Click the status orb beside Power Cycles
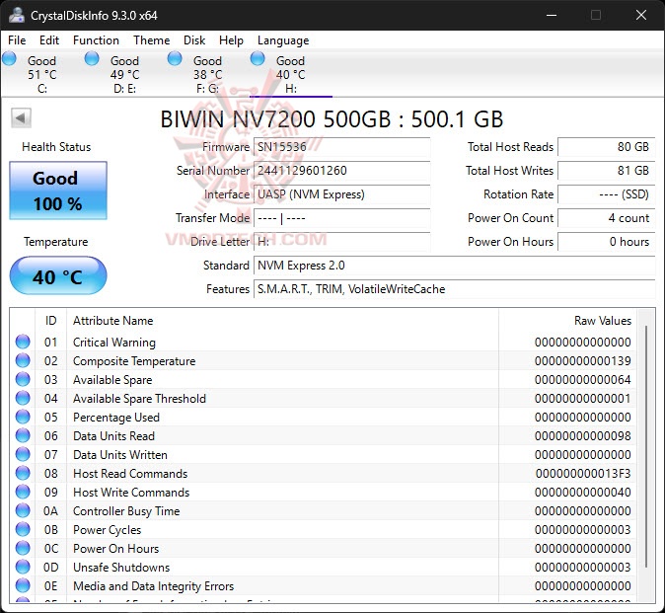665x613 pixels. coord(23,530)
